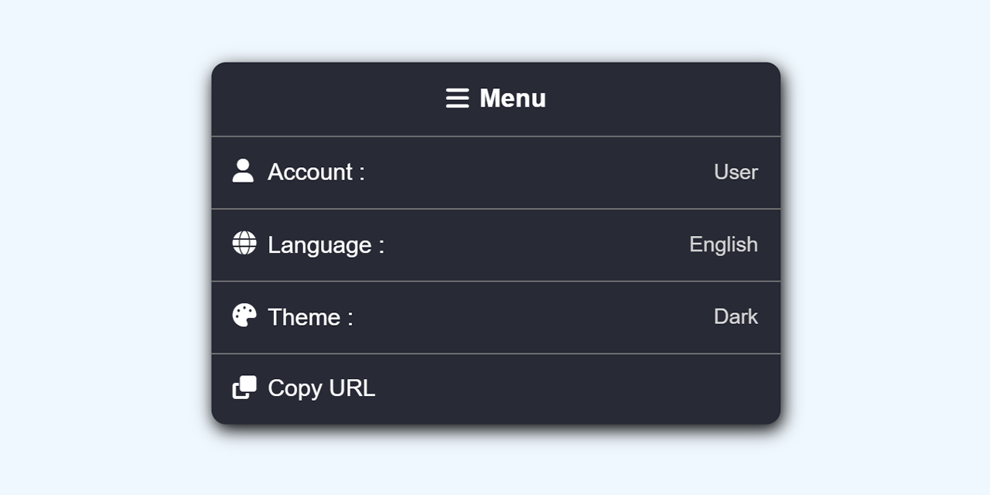The width and height of the screenshot is (990, 495).
Task: Click the Account person icon
Action: 243,171
